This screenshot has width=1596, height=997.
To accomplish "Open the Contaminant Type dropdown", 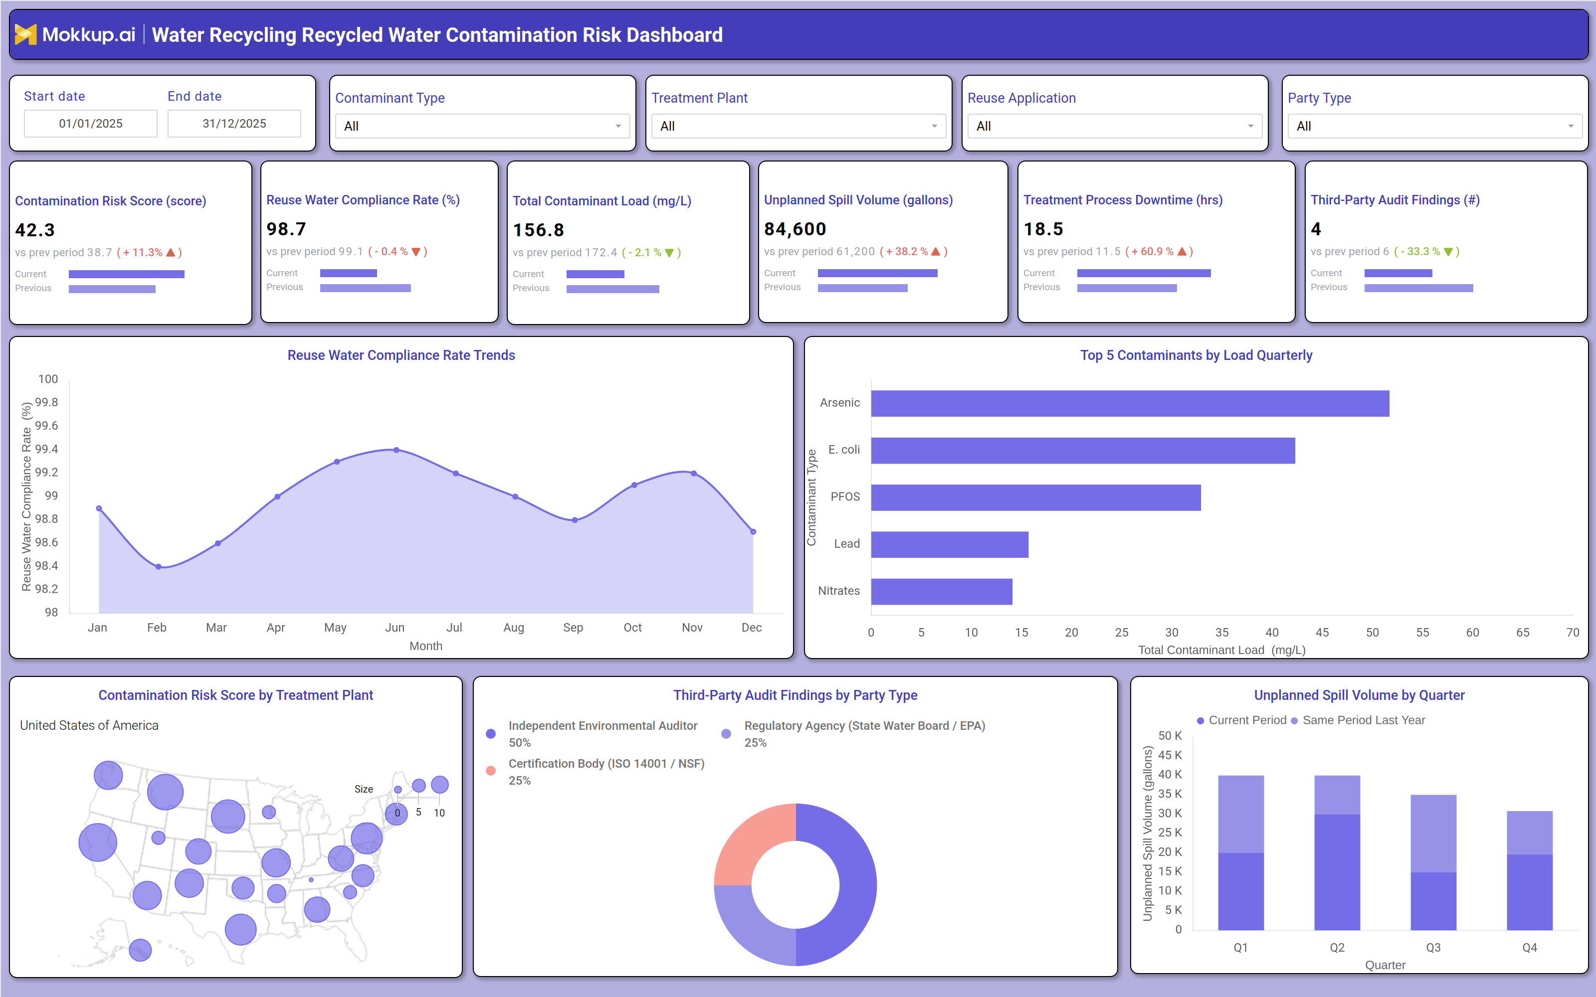I will [x=482, y=126].
